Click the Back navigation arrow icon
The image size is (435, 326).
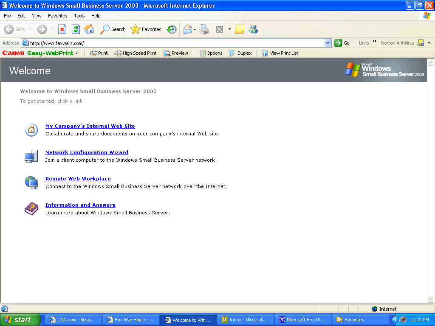tap(8, 29)
